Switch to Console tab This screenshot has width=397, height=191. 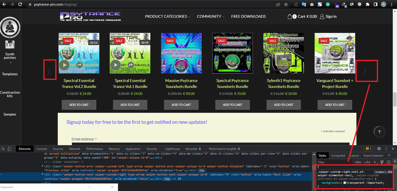[42, 149]
